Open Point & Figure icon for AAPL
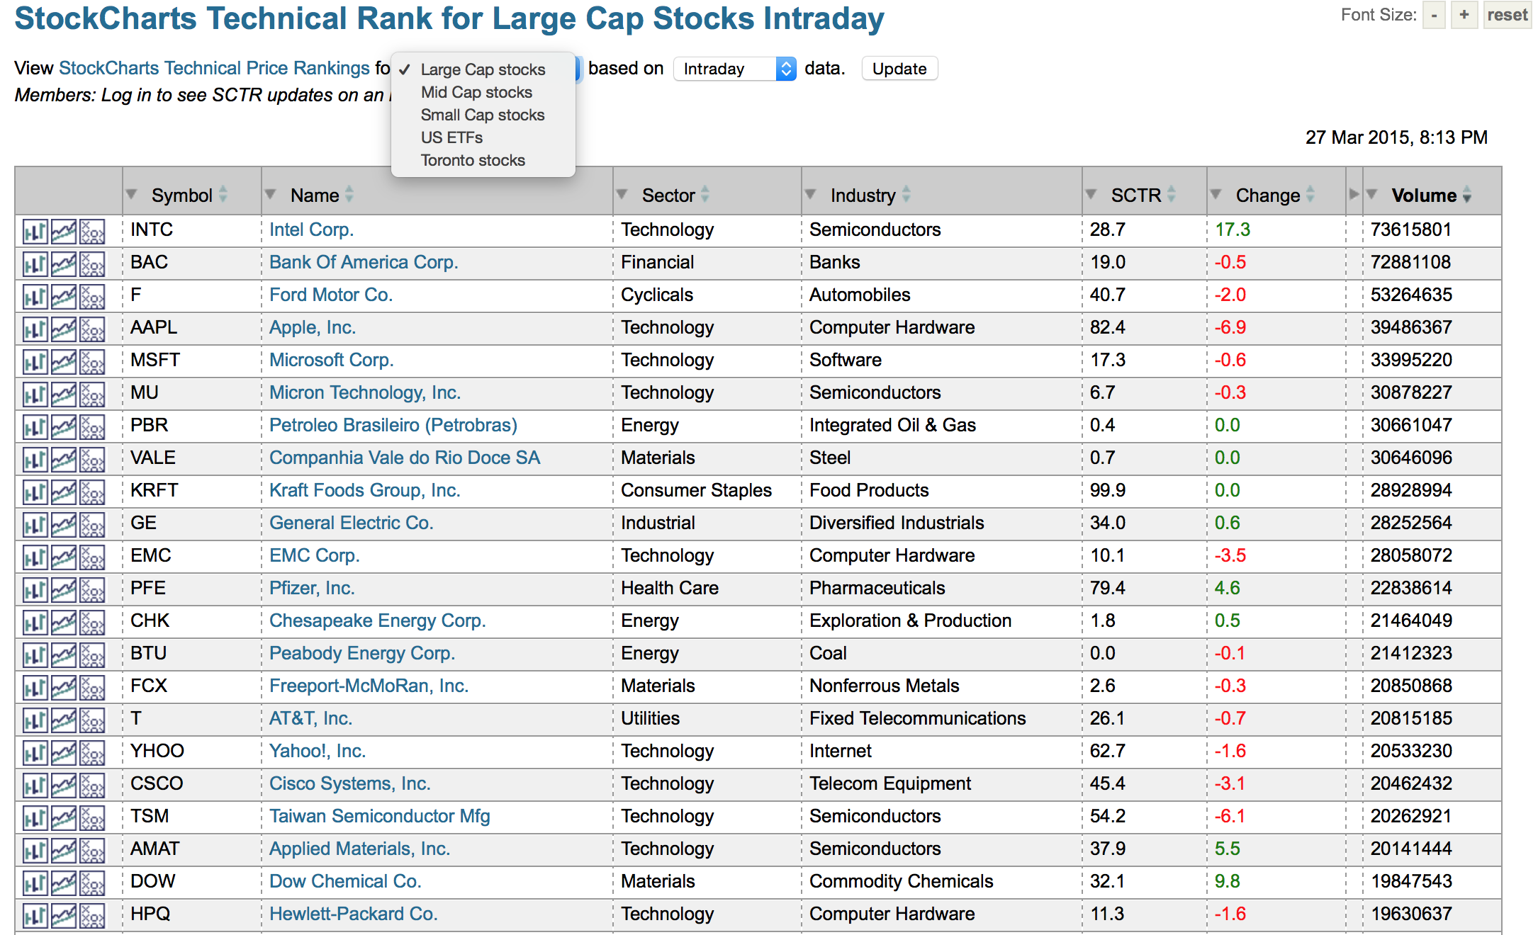Screen dimensions: 1538x935 point(92,329)
